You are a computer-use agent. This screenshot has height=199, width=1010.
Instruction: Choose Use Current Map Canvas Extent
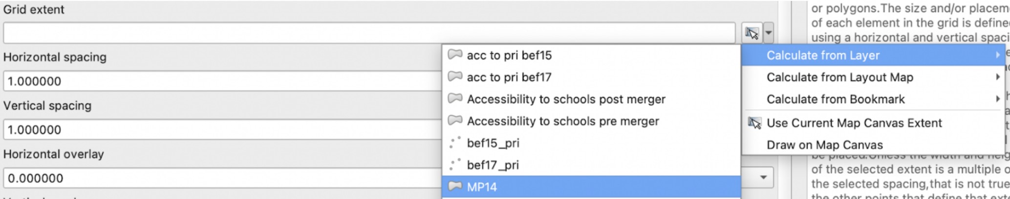click(854, 123)
